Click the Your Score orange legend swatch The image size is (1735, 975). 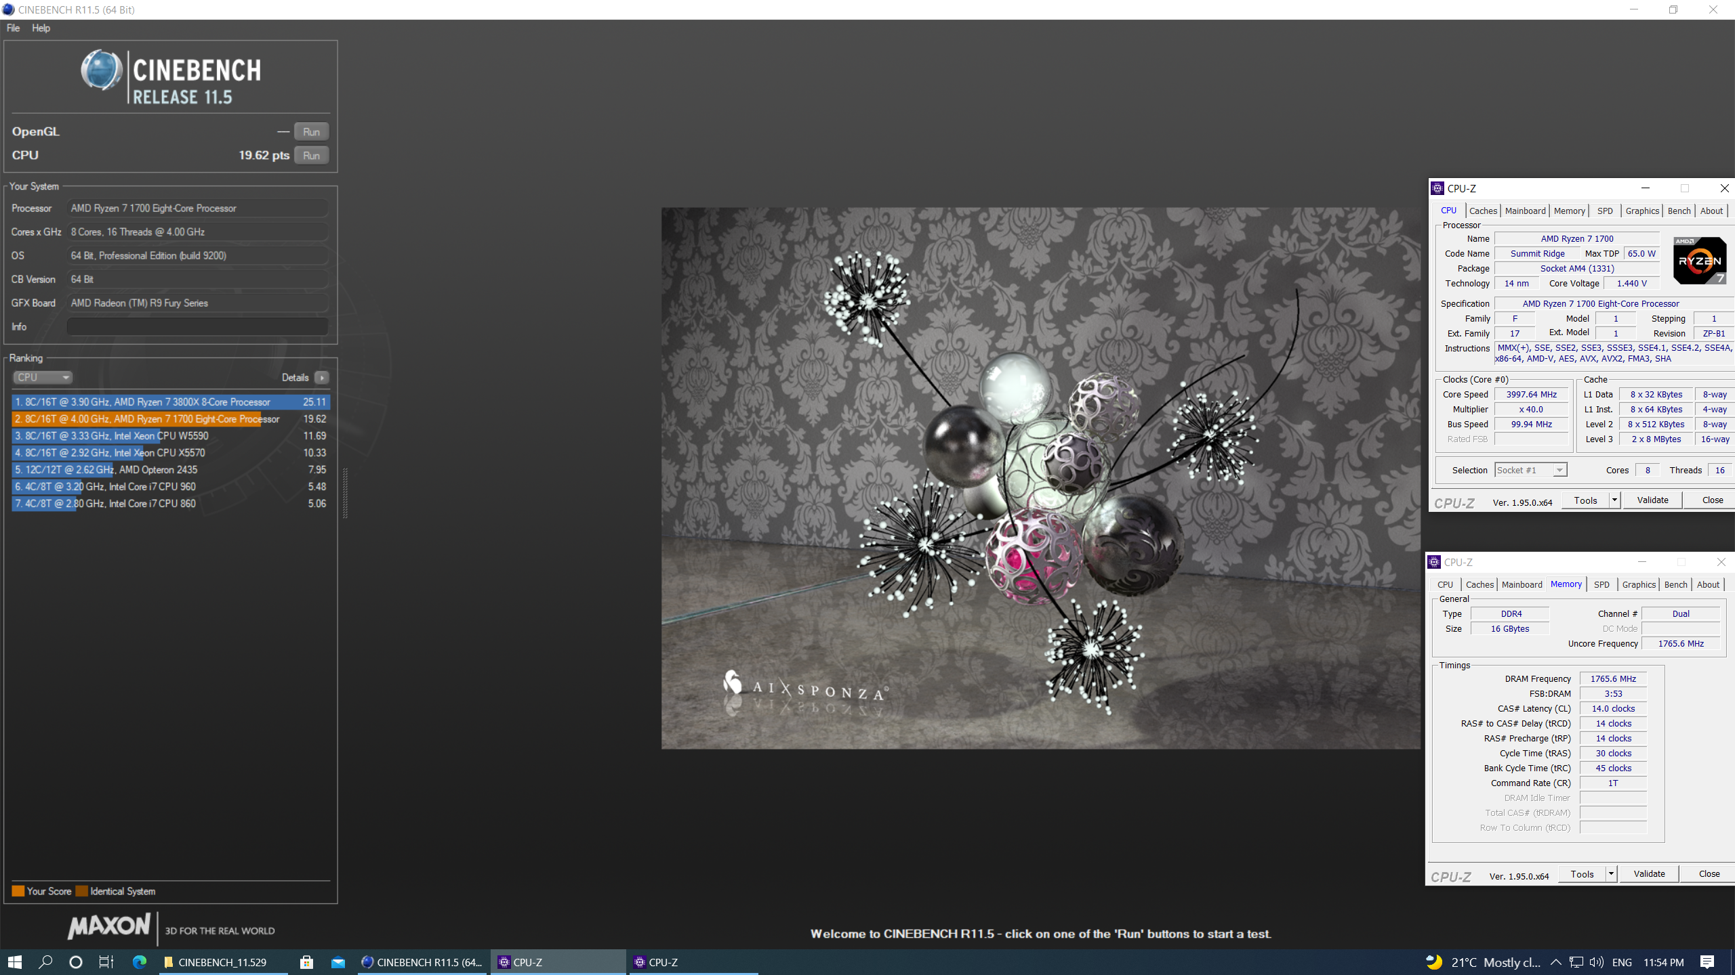coord(18,891)
